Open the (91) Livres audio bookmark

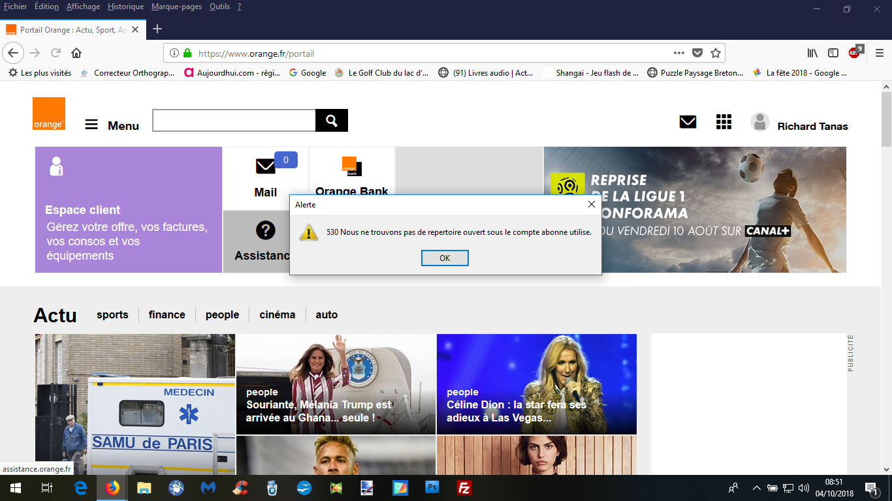486,73
